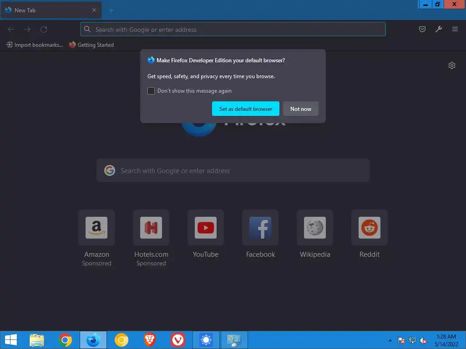This screenshot has height=349, width=466.
Task: Open Getting Started bookmark
Action: [x=91, y=45]
